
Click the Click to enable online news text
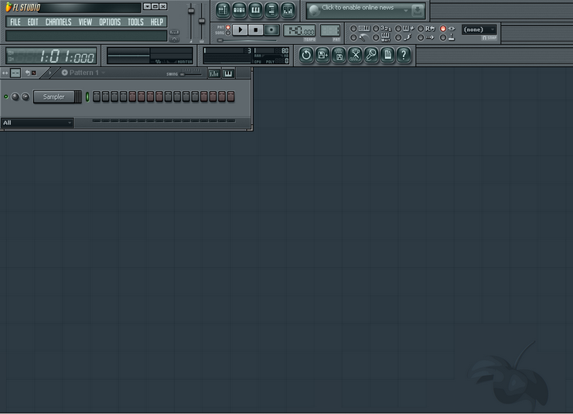click(x=358, y=8)
